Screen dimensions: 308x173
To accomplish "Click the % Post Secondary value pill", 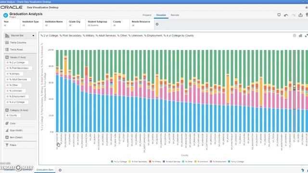I will click(19, 68).
